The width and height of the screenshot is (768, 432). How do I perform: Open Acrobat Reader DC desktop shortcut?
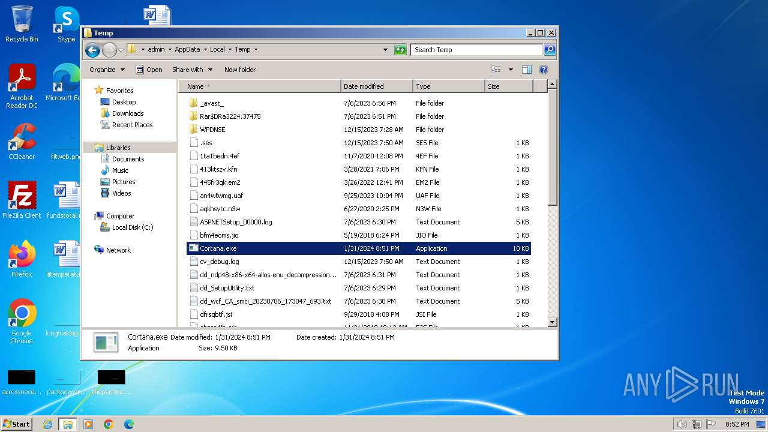pos(22,86)
